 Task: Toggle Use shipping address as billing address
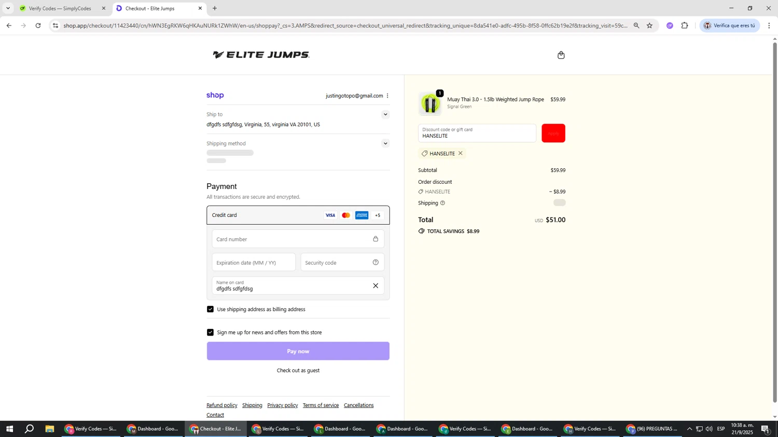[x=210, y=309]
